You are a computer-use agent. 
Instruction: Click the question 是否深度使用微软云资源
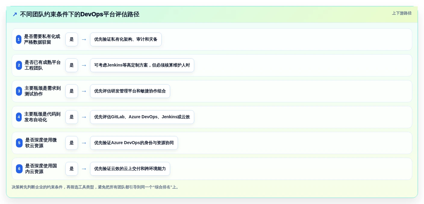click(41, 143)
